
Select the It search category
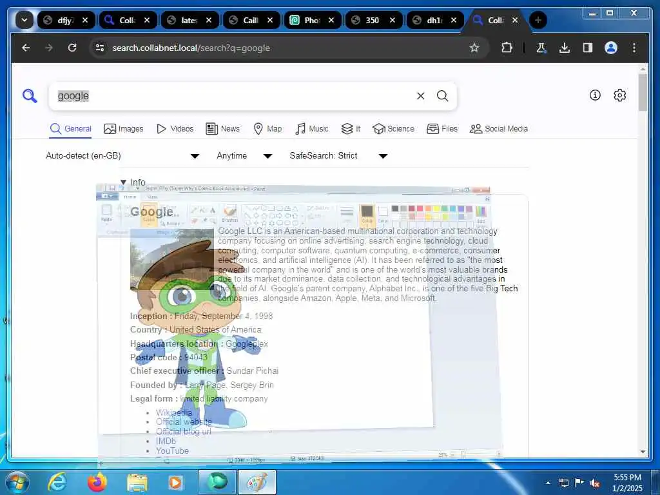click(x=351, y=129)
